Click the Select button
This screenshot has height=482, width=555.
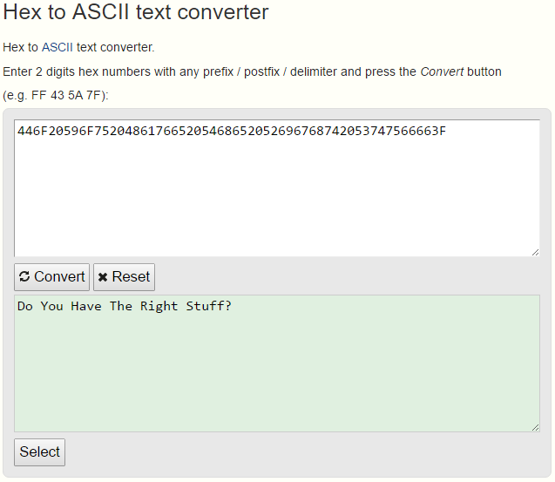[40, 451]
